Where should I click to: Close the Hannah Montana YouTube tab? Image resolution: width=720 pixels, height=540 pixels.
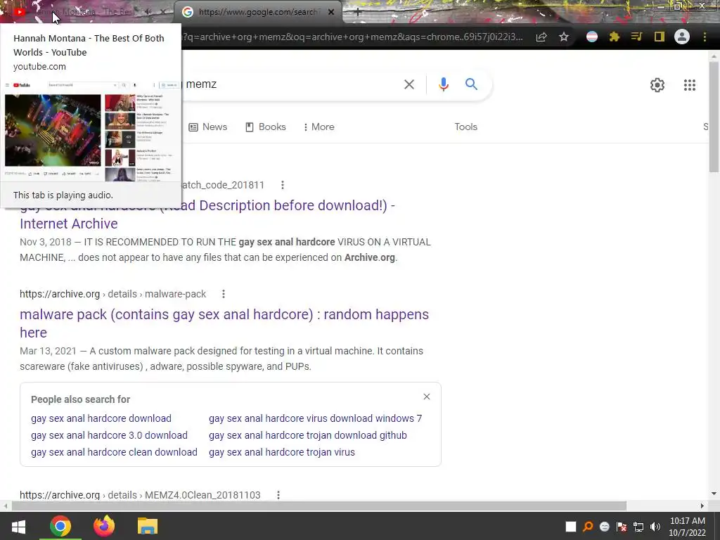tap(163, 13)
